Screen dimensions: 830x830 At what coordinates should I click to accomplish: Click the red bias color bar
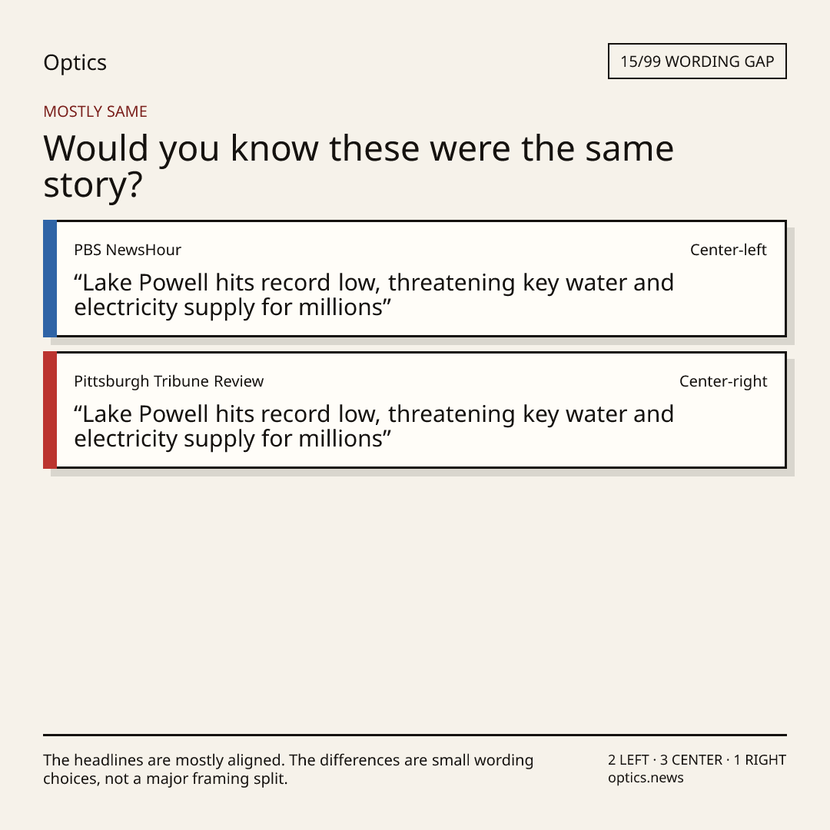[x=50, y=410]
